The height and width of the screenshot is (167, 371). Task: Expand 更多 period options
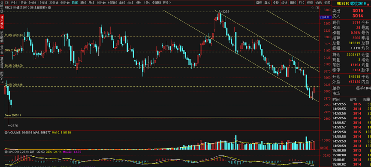coord(167,3)
